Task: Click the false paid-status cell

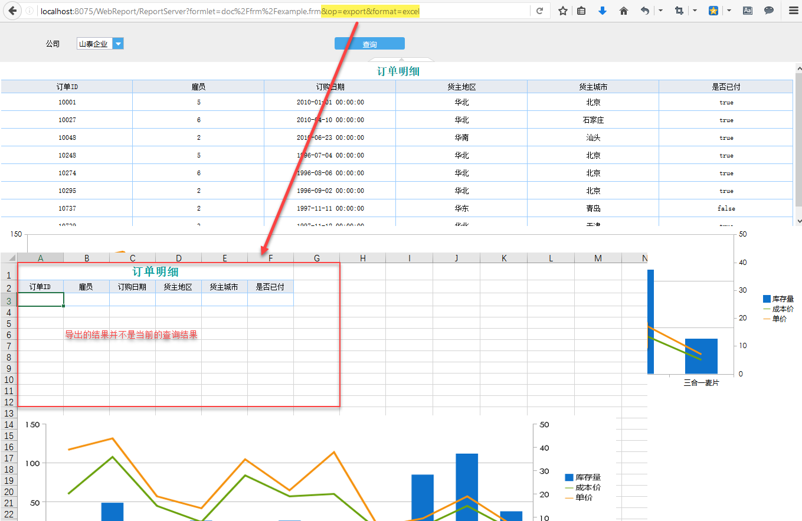Action: tap(726, 208)
